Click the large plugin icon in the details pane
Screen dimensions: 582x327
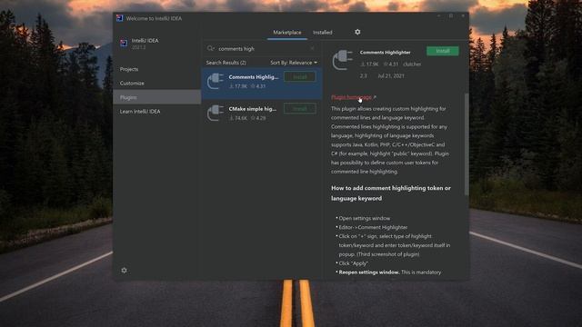[342, 60]
